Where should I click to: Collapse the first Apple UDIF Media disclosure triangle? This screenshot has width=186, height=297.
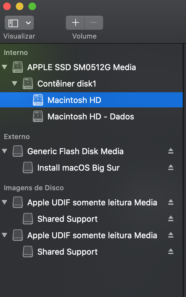point(4,202)
